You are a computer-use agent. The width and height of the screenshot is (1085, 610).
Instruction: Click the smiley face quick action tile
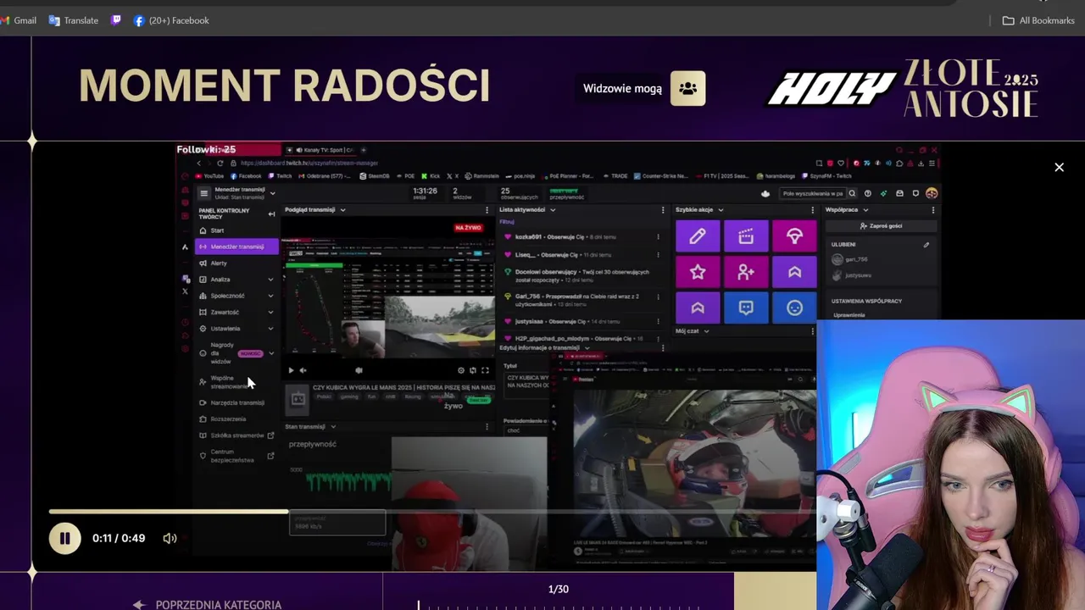click(x=794, y=308)
